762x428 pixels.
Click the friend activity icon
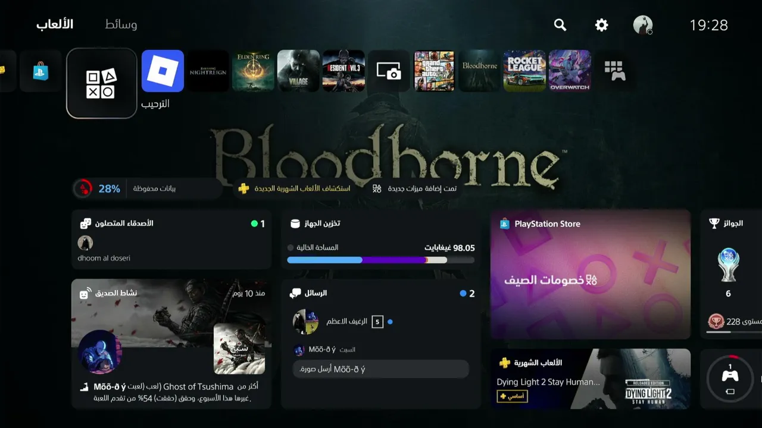[x=85, y=293]
